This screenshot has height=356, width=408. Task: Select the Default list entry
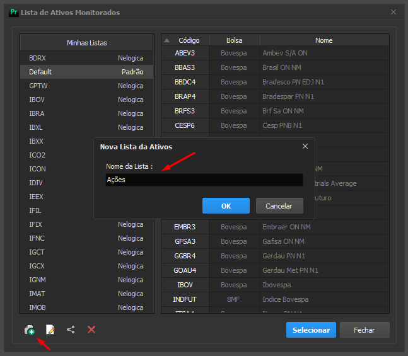coord(86,72)
